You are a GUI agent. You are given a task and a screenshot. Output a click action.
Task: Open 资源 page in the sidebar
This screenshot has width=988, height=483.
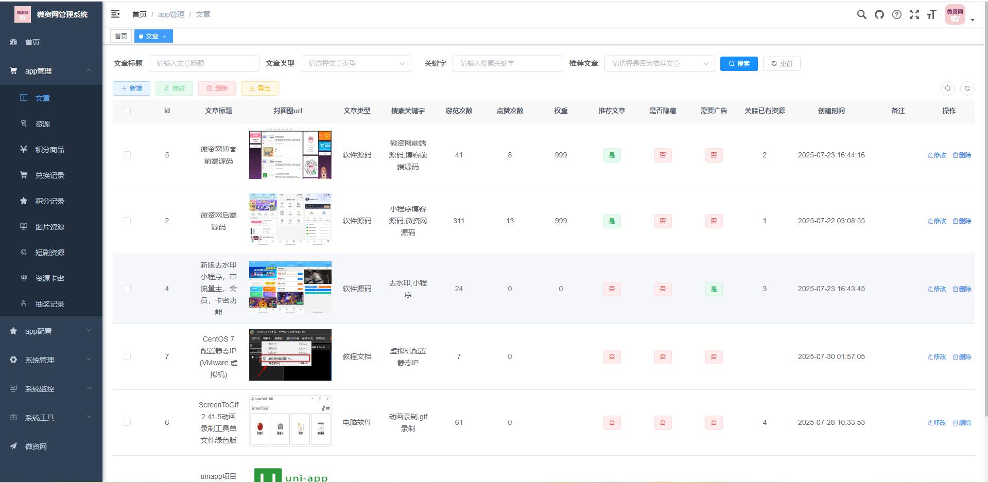51,124
